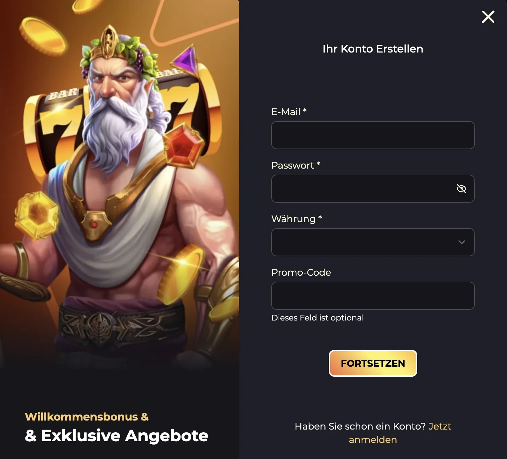
Task: Close the registration dialog with the X
Action: (488, 17)
